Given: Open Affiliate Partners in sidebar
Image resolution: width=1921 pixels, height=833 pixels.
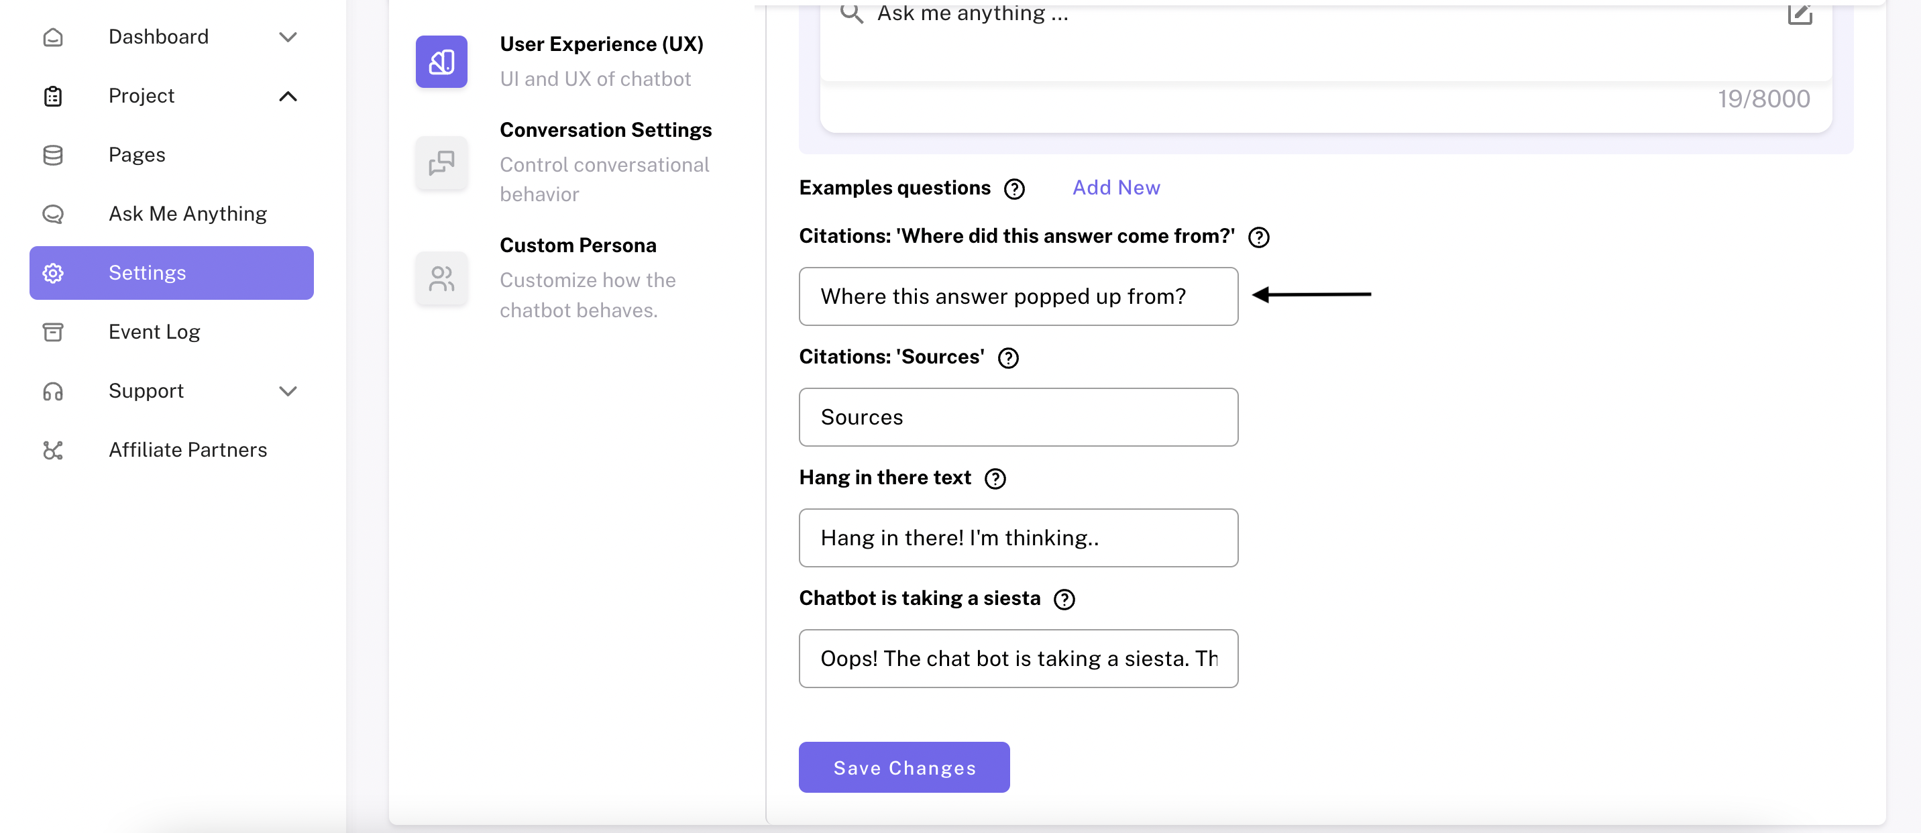Looking at the screenshot, I should click(187, 449).
